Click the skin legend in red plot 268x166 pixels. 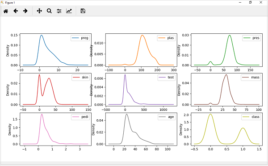(80, 77)
